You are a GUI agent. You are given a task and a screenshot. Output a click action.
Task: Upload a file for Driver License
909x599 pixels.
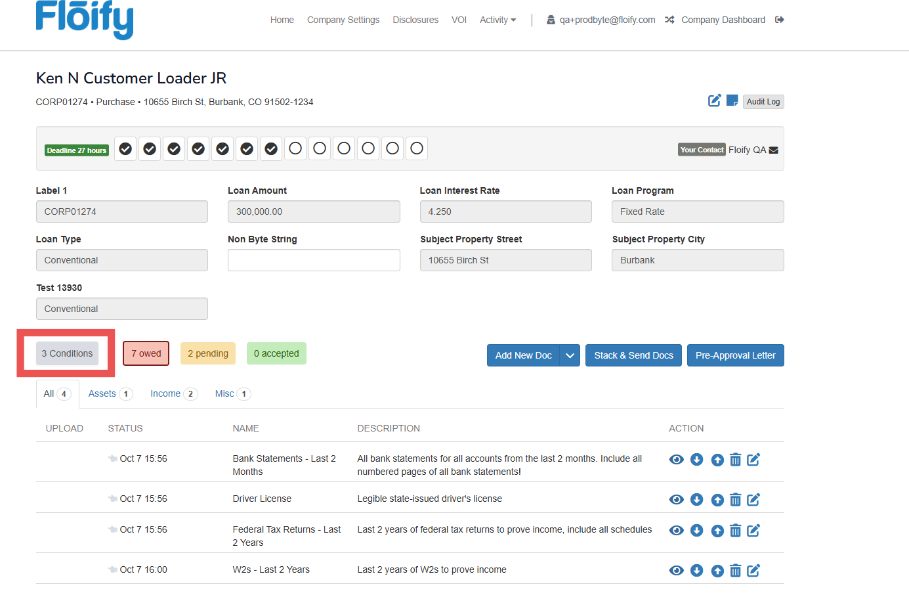717,500
